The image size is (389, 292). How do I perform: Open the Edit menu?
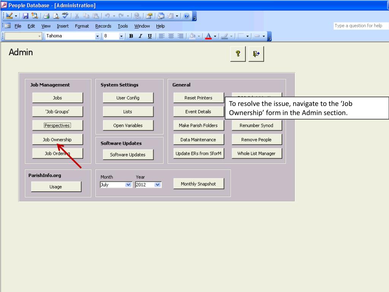click(x=31, y=26)
